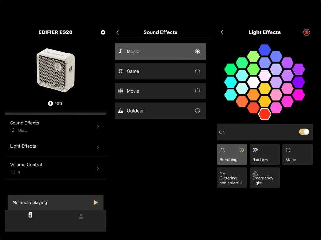Go back from Sound Effects screen
This screenshot has width=321, height=240.
(118, 32)
